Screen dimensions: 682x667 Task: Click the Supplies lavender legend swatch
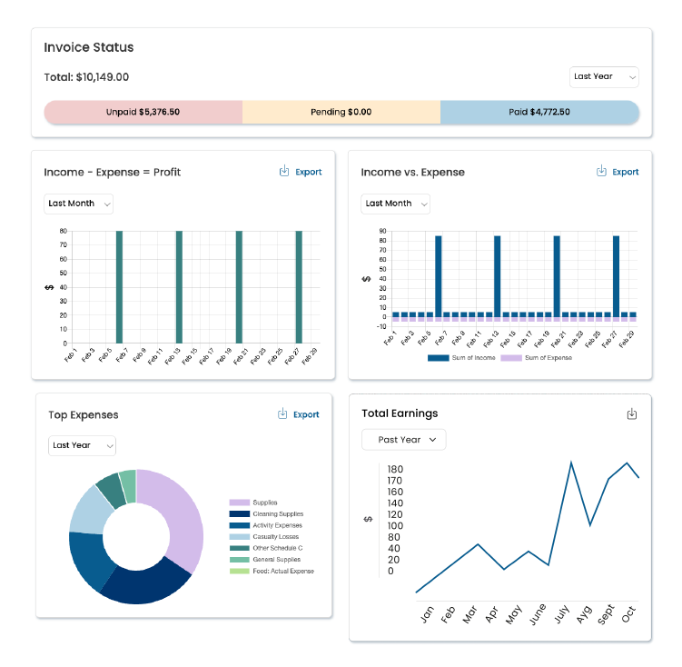[239, 503]
